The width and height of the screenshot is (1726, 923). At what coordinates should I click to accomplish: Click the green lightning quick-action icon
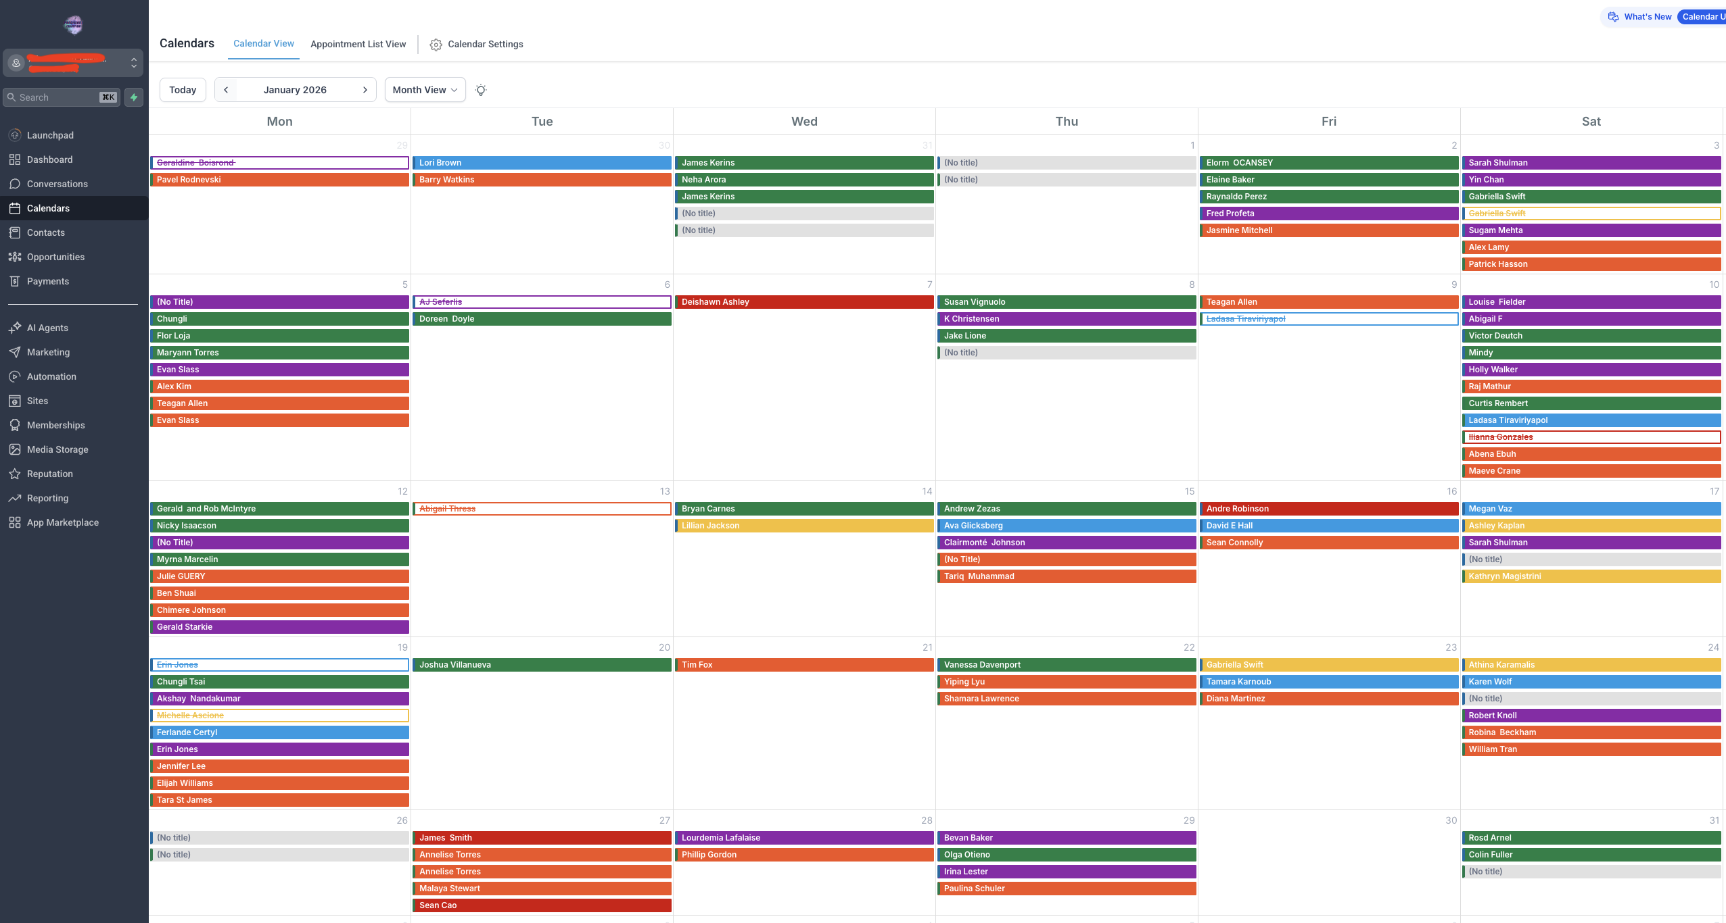click(134, 97)
